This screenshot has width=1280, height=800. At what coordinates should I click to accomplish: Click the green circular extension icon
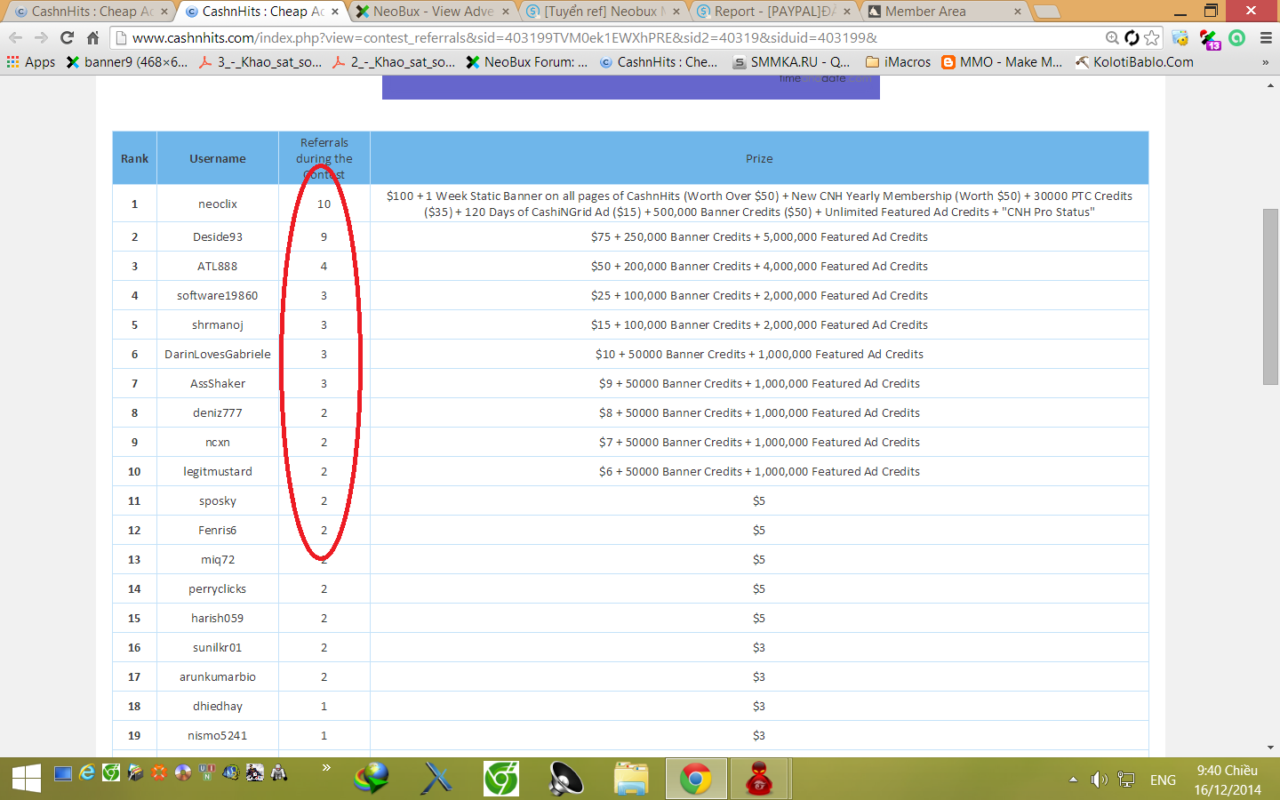pyautogui.click(x=1237, y=37)
